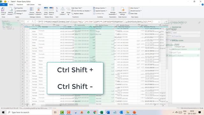Viewport: 204px width, 115px height.
Task: Switch to the Add Column tab
Action: 31,4
